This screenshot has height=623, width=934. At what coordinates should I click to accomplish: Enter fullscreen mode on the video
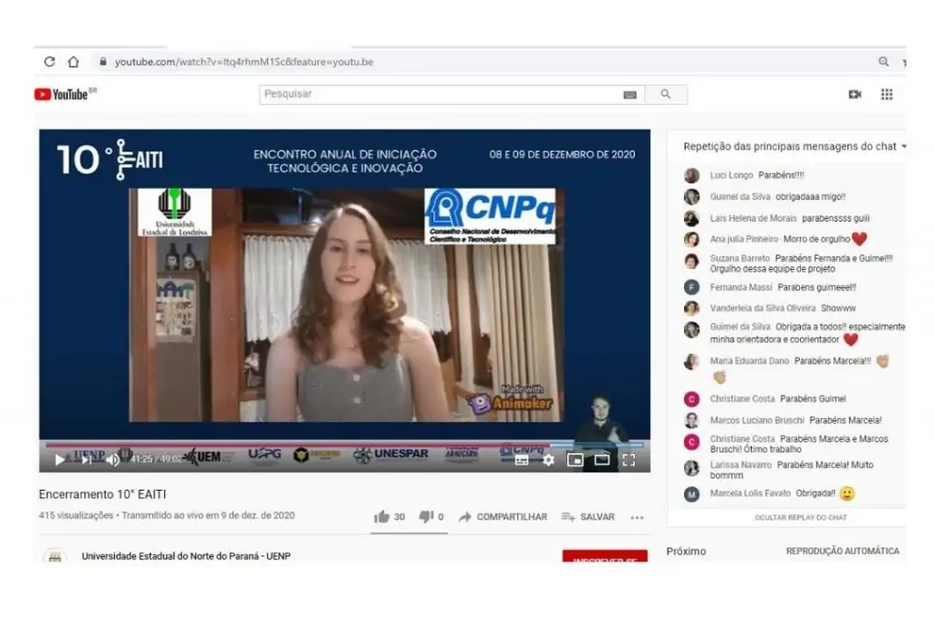628,460
